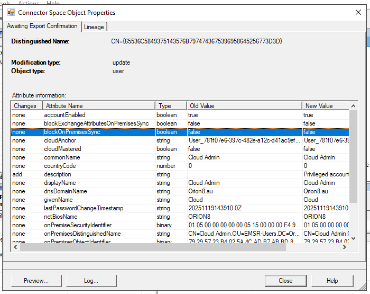Open the Log... button
Image resolution: width=370 pixels, height=294 pixels.
coord(91,281)
